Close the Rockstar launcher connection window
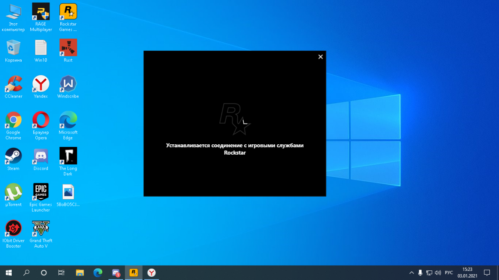Viewport: 499px width, 280px height. (x=320, y=57)
